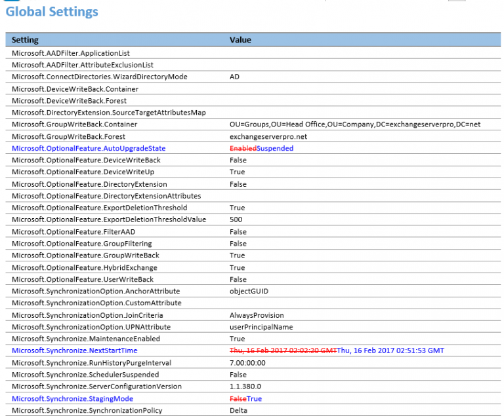The height and width of the screenshot is (416, 504).
Task: Click True value for ExportDeletionThreshold
Action: click(x=237, y=208)
